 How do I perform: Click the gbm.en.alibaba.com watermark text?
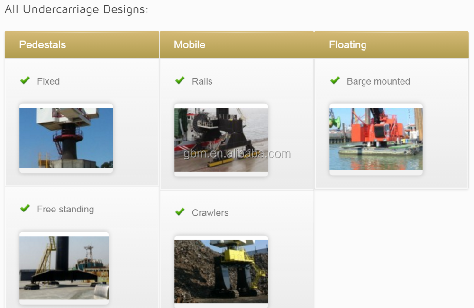pyautogui.click(x=237, y=154)
